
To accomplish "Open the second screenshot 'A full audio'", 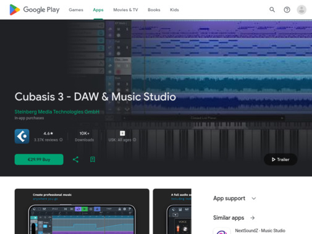I will (172, 211).
